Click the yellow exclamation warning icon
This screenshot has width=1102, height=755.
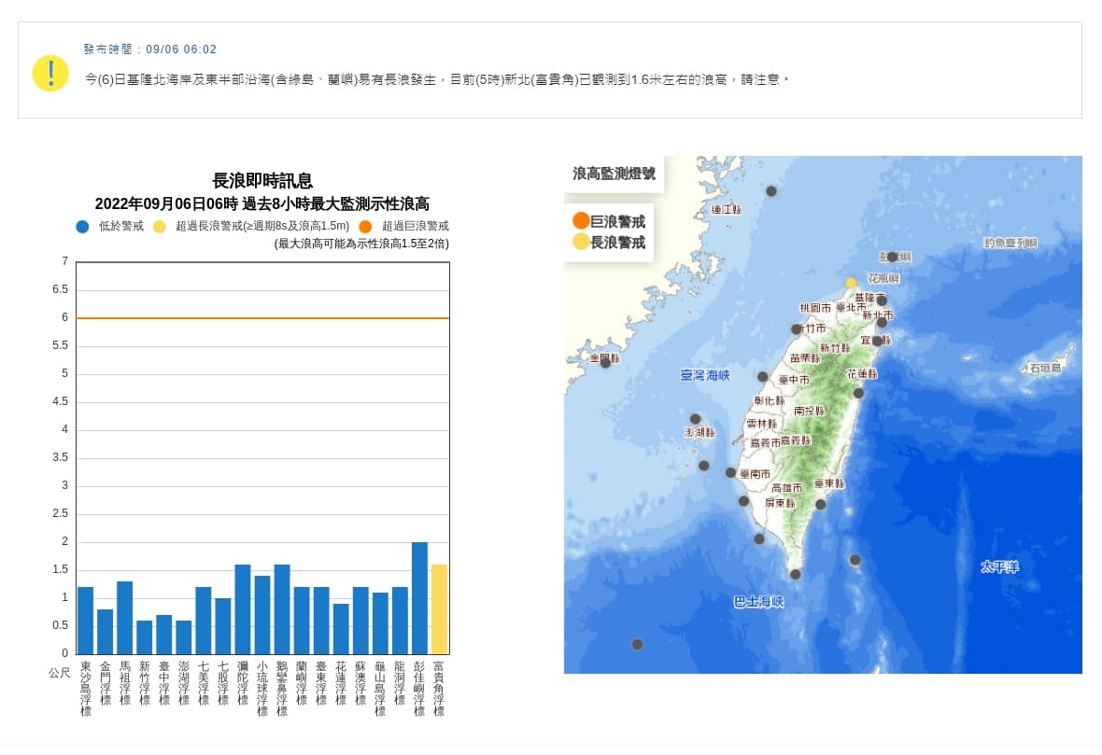[49, 73]
